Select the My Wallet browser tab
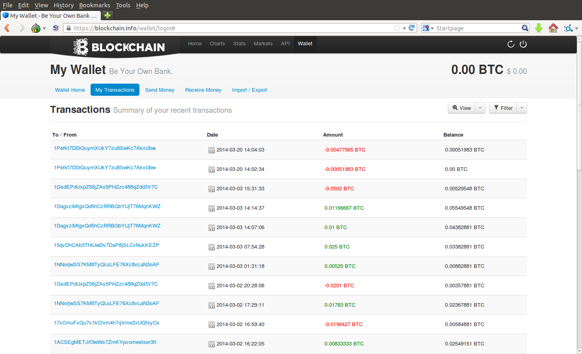This screenshot has height=354, width=582. (51, 15)
